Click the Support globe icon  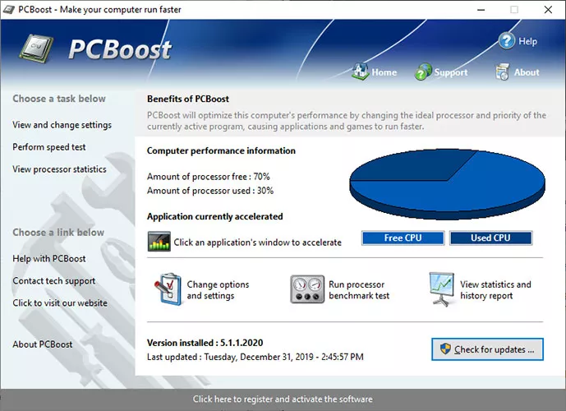point(423,72)
